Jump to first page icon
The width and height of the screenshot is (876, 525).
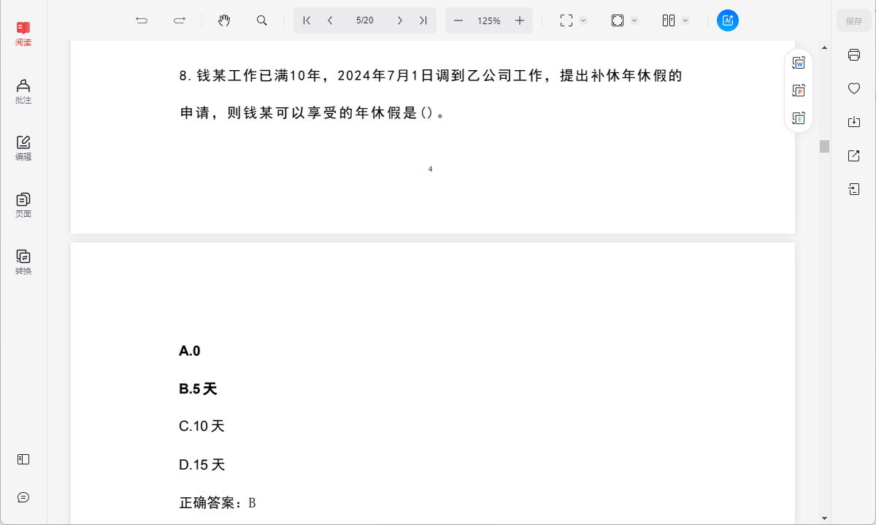(x=307, y=20)
